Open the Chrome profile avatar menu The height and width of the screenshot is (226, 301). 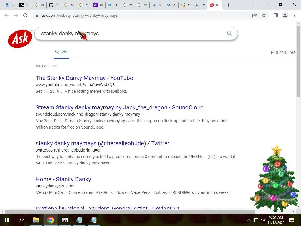pyautogui.click(x=285, y=15)
